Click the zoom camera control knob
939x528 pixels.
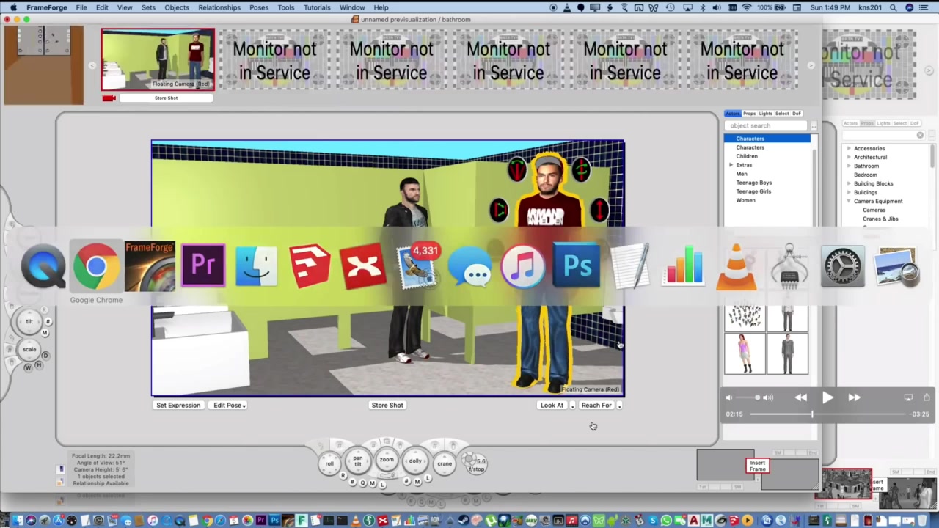(387, 460)
